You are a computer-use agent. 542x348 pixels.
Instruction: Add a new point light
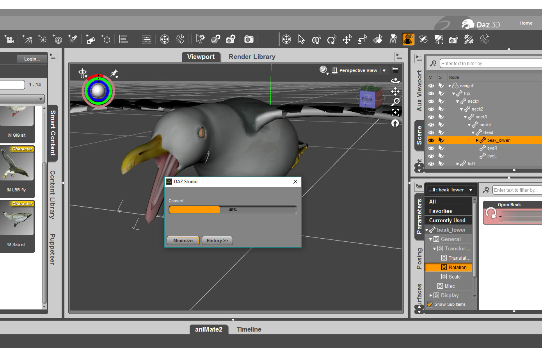point(42,39)
